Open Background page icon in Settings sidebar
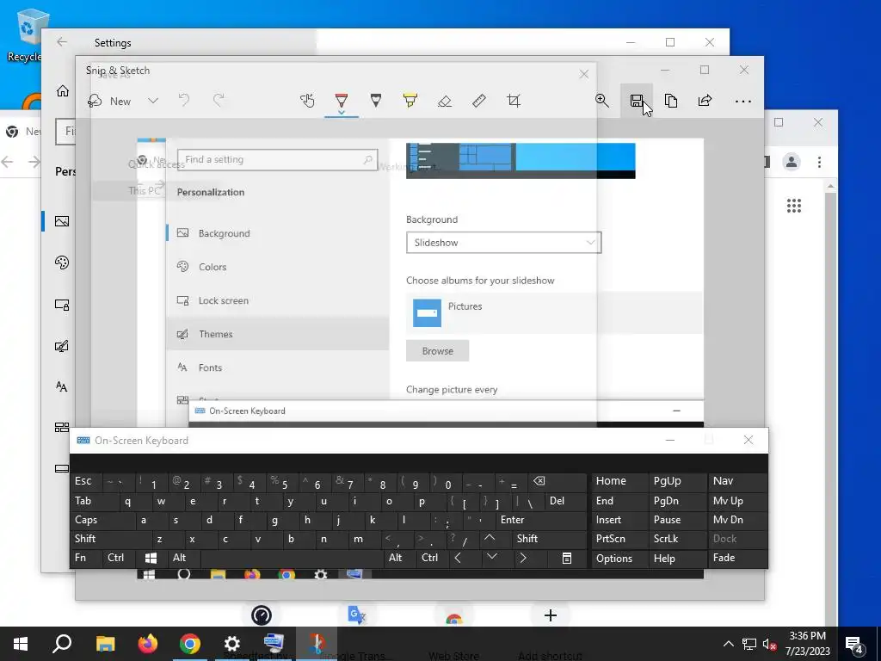Screen dimensions: 881x661 pos(62,221)
